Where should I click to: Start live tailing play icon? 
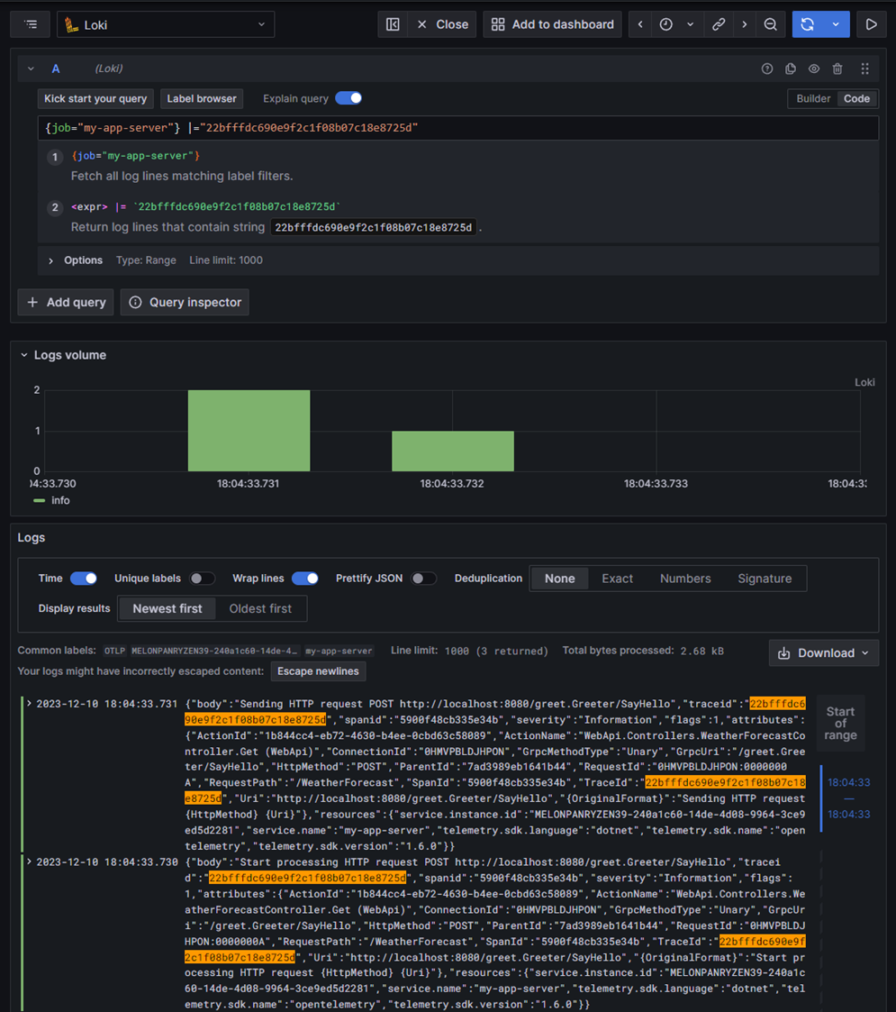[871, 24]
